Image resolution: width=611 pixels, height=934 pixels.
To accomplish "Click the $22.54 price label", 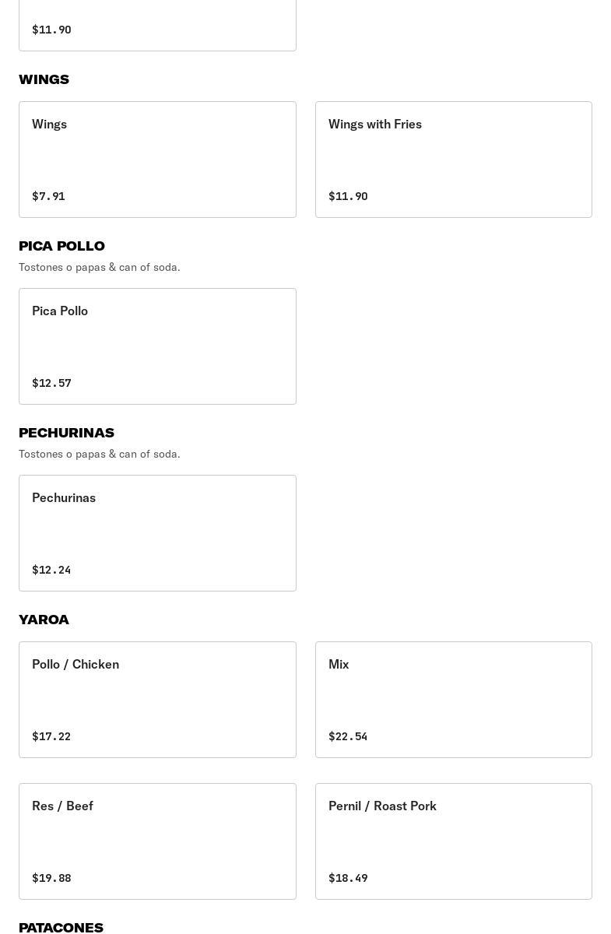I will pyautogui.click(x=348, y=736).
